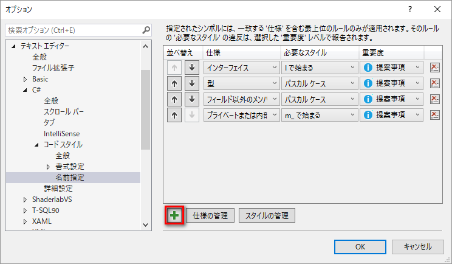Add a new naming rule with the green plus
The width and height of the screenshot is (452, 264).
[174, 215]
